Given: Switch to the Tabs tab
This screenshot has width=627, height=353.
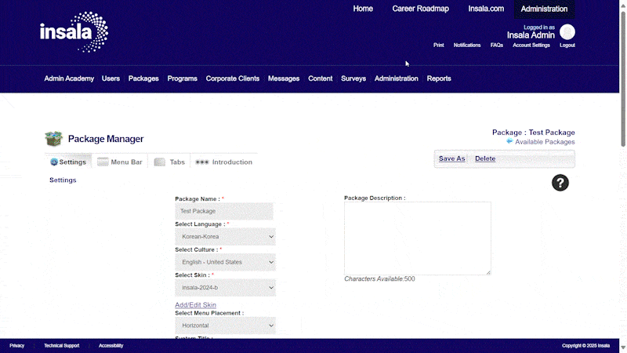Looking at the screenshot, I should pos(169,162).
